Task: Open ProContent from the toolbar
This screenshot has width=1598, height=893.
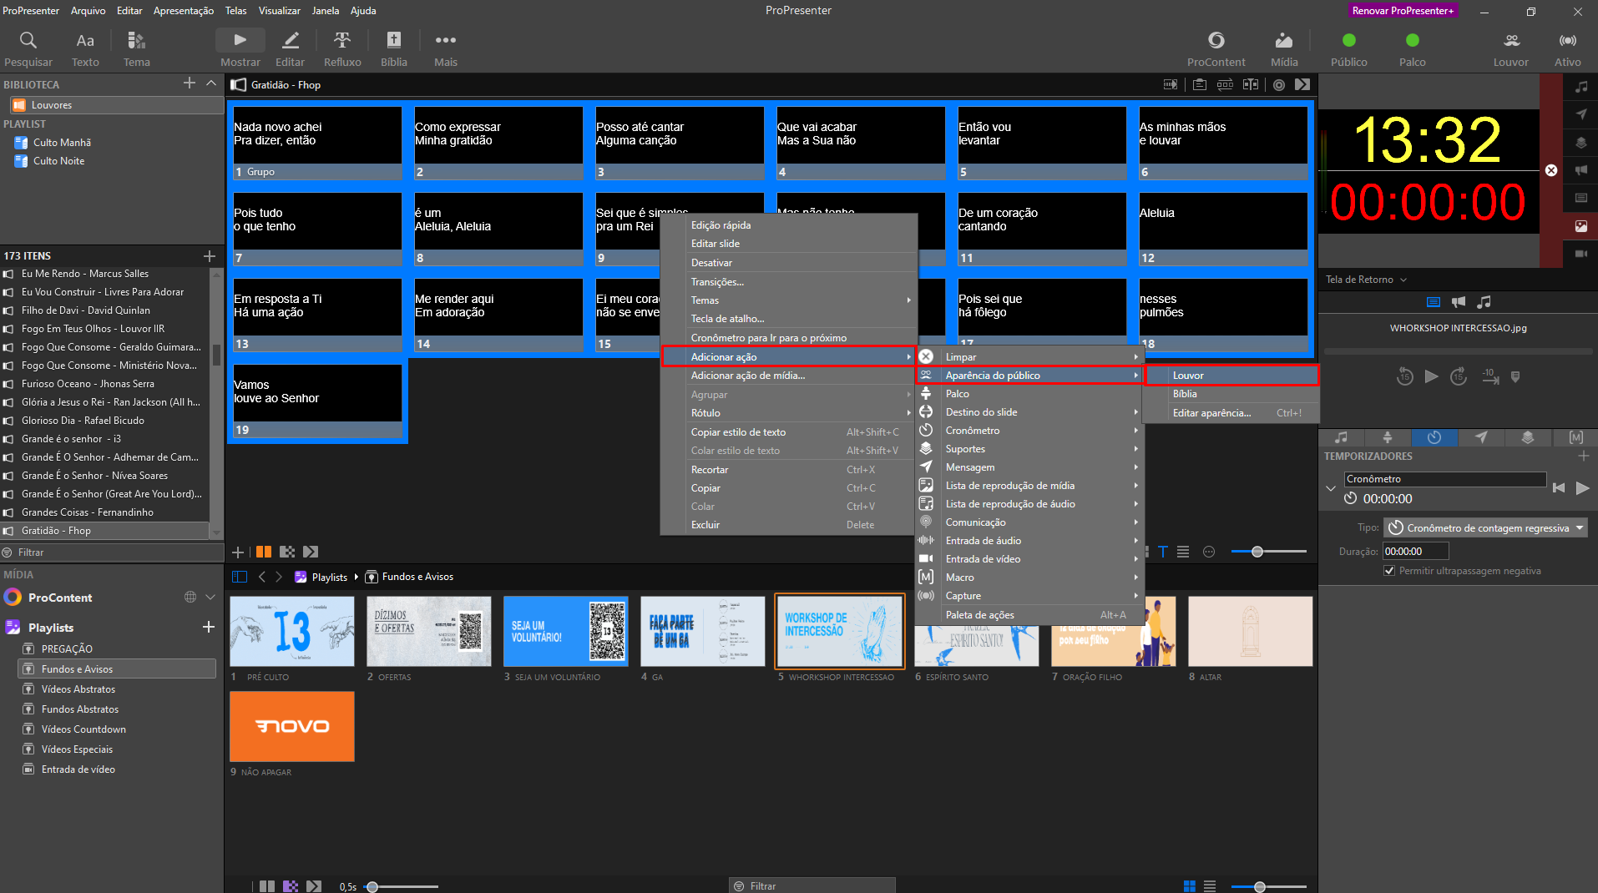Action: (x=1216, y=48)
